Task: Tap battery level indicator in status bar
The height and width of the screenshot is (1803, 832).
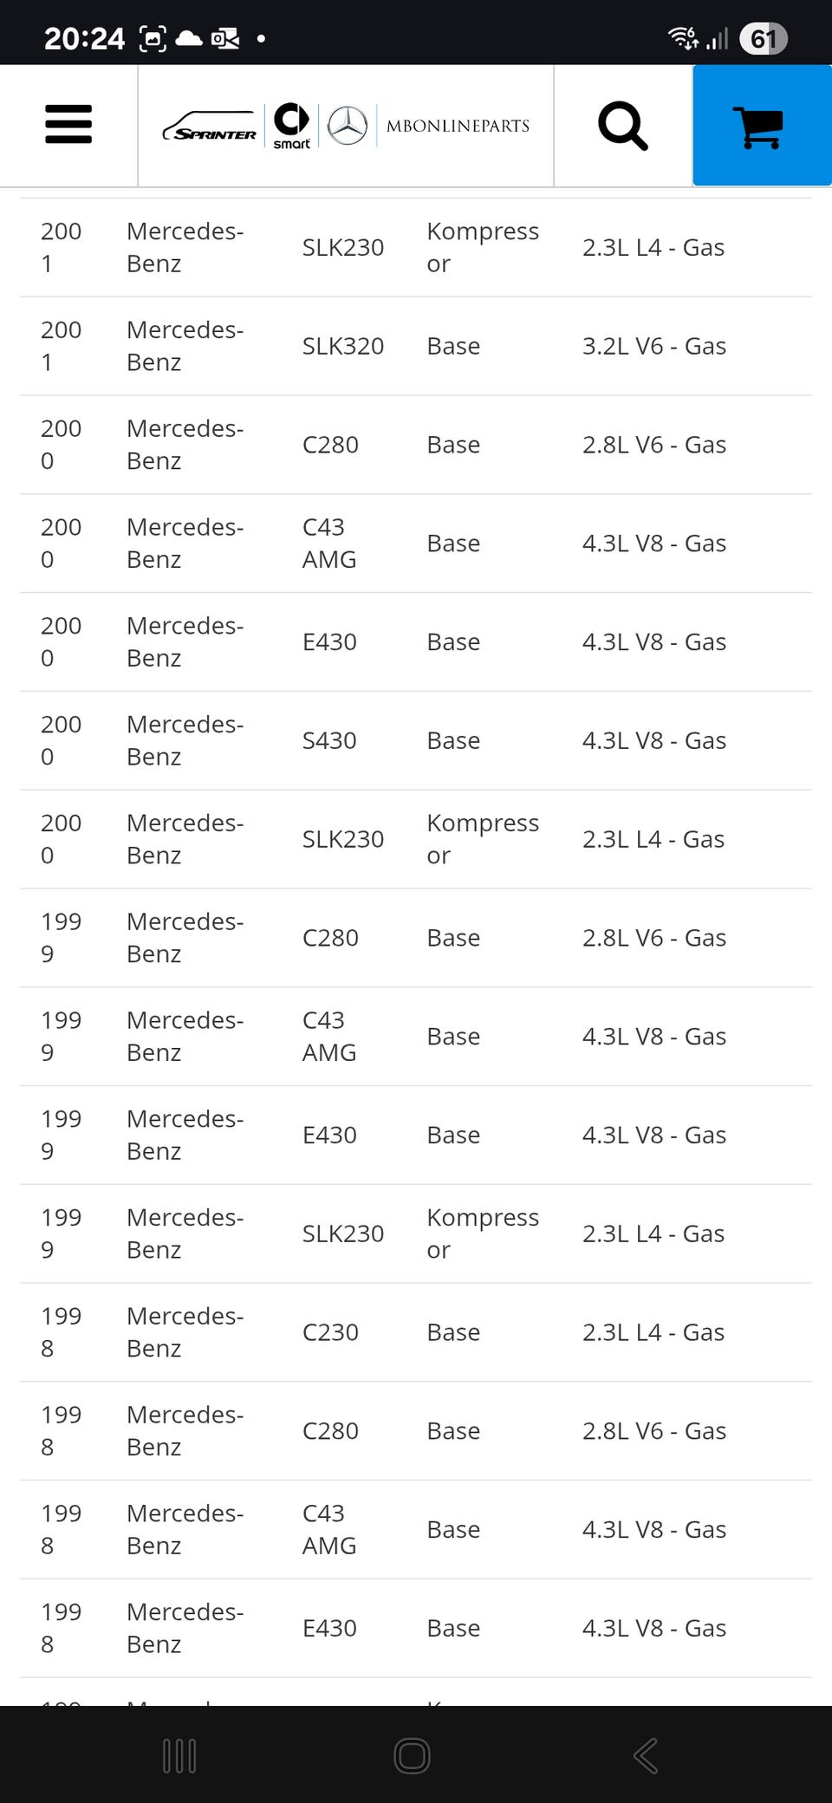Action: pos(763,39)
